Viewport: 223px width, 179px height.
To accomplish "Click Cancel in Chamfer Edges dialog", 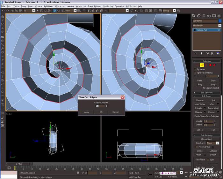I will tap(115, 112).
